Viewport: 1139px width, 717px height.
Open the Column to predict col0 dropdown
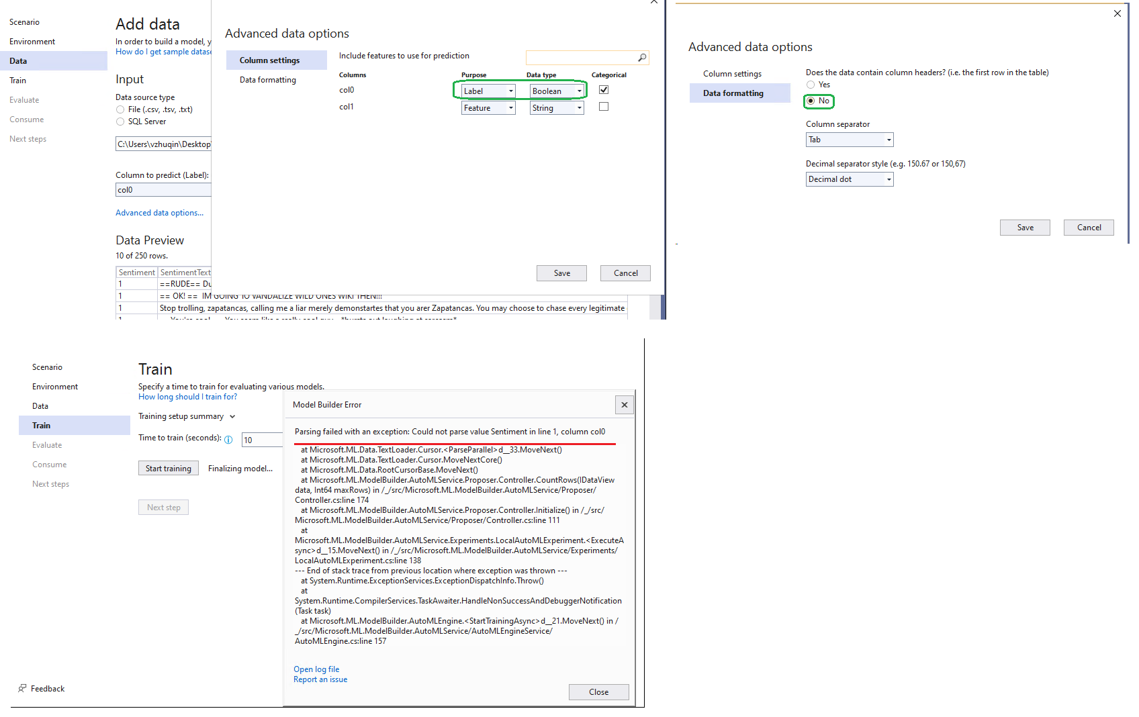click(x=163, y=190)
